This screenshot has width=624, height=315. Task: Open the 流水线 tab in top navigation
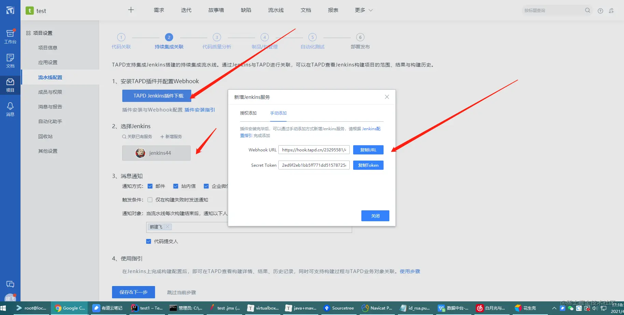coord(276,10)
